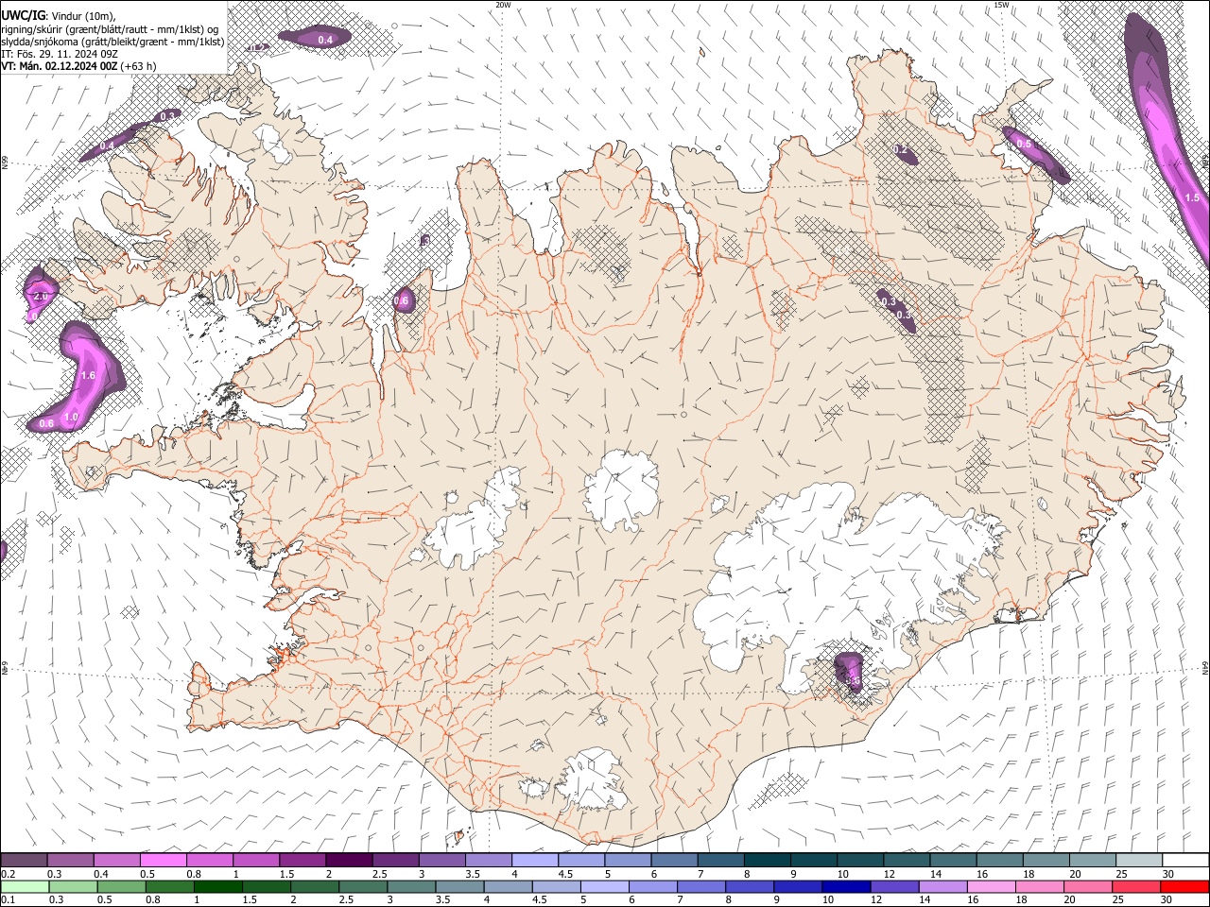Click the '1.6' value in the large pink blob
This screenshot has height=907, width=1210.
coord(89,376)
